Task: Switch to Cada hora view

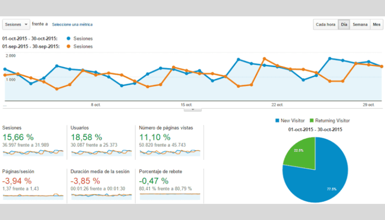Action: tap(326, 24)
